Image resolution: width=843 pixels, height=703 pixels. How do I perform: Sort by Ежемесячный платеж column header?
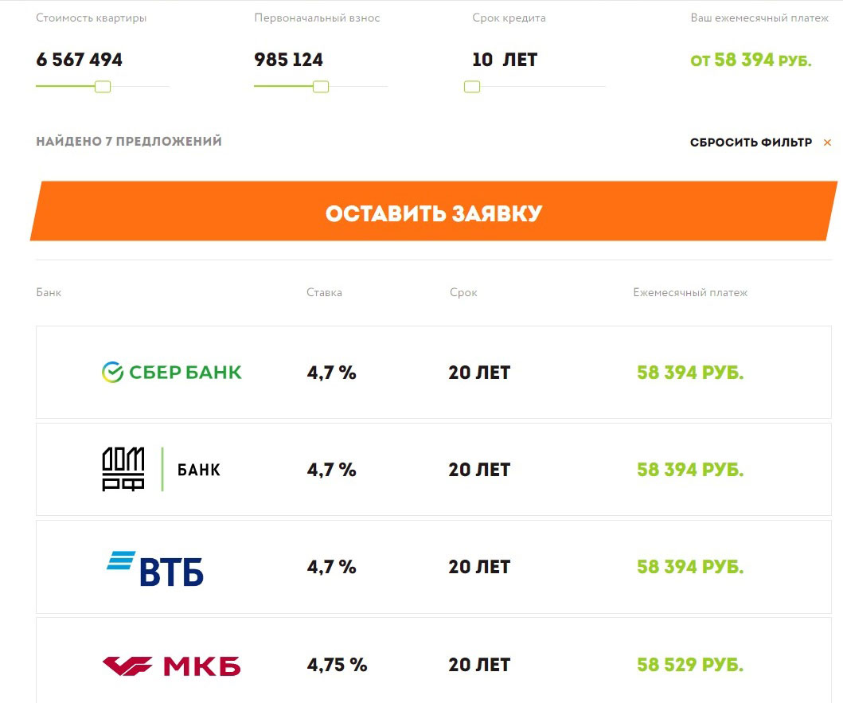(690, 293)
